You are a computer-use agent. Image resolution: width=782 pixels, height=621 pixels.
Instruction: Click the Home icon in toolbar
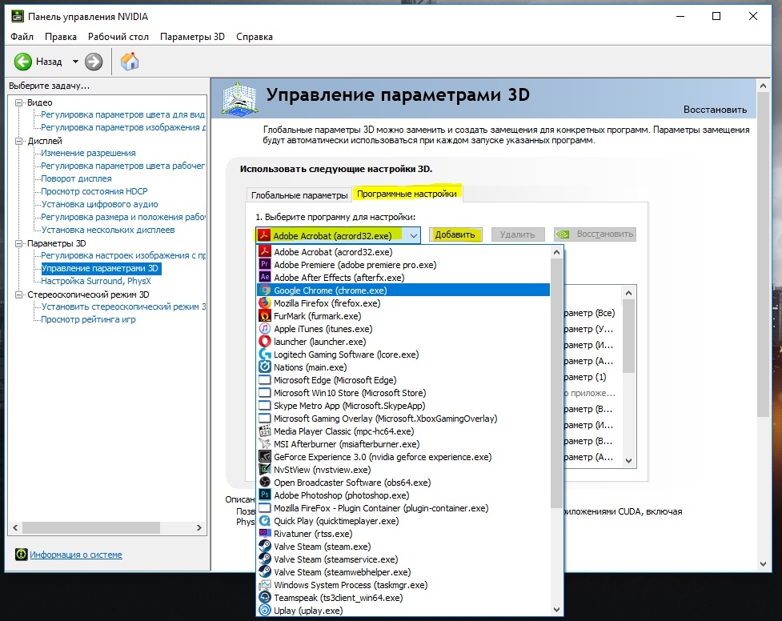pyautogui.click(x=129, y=62)
